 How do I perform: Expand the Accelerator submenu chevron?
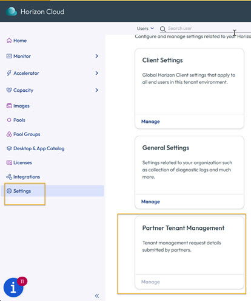[97, 73]
